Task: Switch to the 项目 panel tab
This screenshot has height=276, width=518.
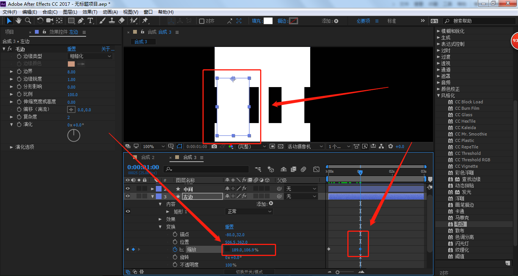Action: pyautogui.click(x=9, y=32)
